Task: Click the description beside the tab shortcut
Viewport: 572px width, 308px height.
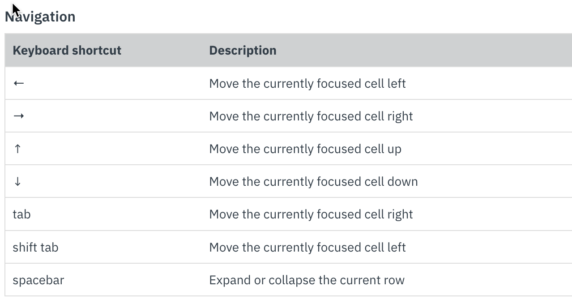Action: click(311, 214)
